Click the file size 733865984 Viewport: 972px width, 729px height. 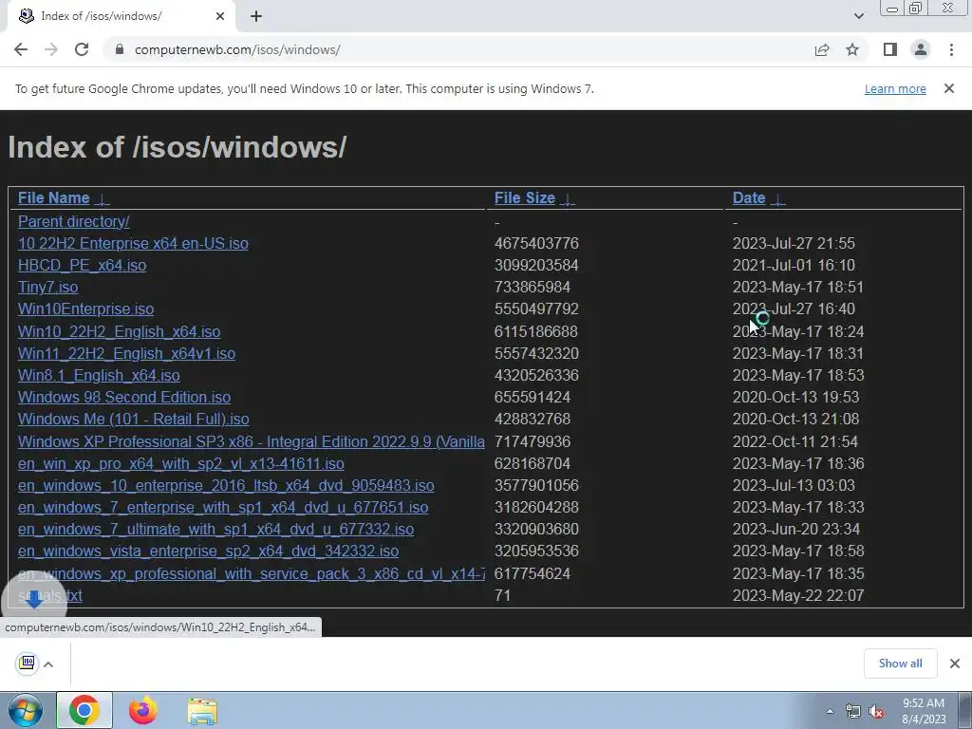[532, 287]
